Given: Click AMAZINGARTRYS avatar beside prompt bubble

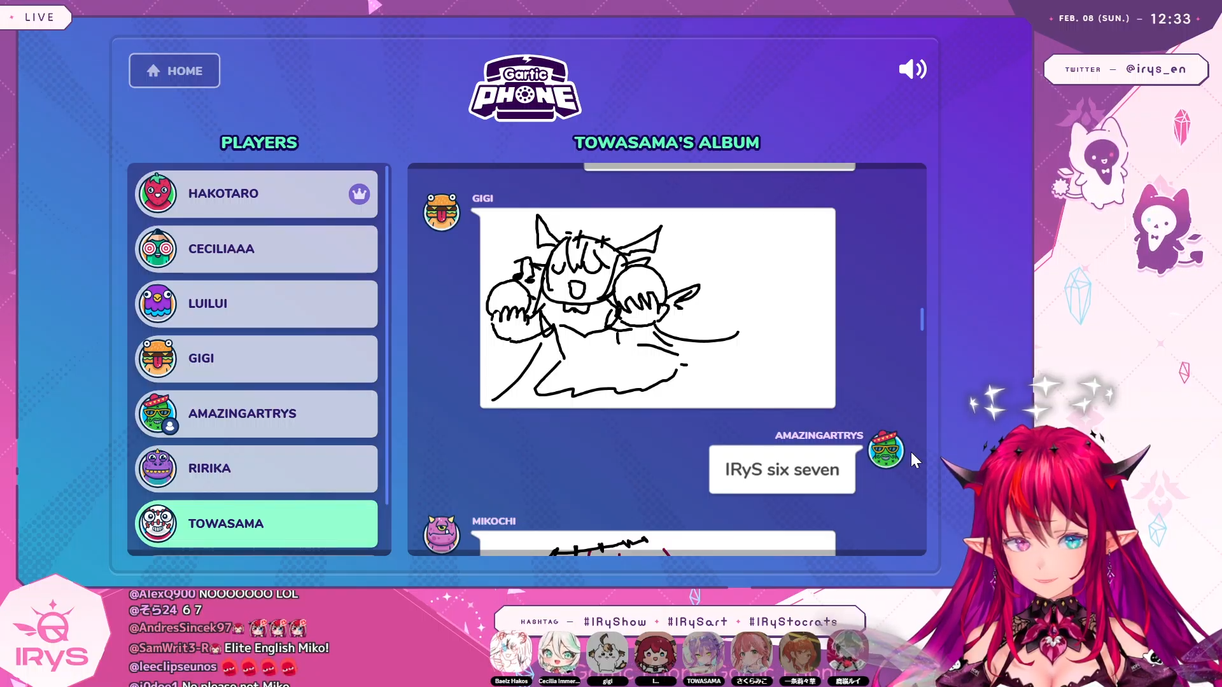Looking at the screenshot, I should [x=885, y=449].
